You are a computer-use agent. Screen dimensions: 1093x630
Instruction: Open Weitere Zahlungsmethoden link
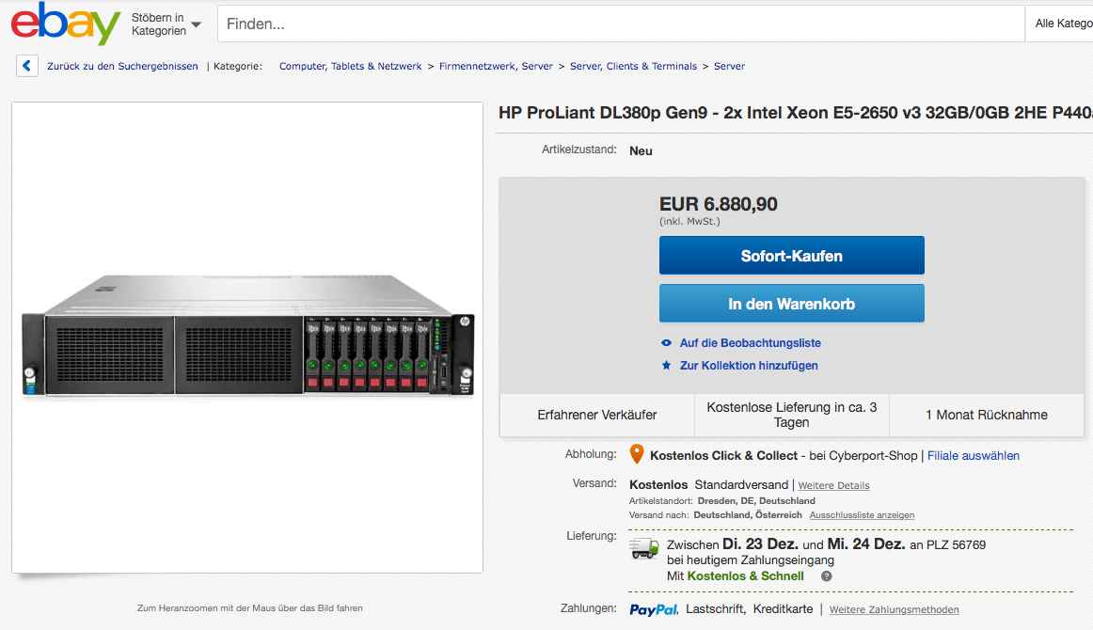tap(894, 610)
